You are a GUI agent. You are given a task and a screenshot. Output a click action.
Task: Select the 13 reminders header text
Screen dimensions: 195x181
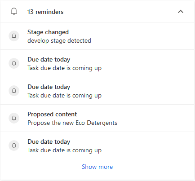[x=45, y=12]
